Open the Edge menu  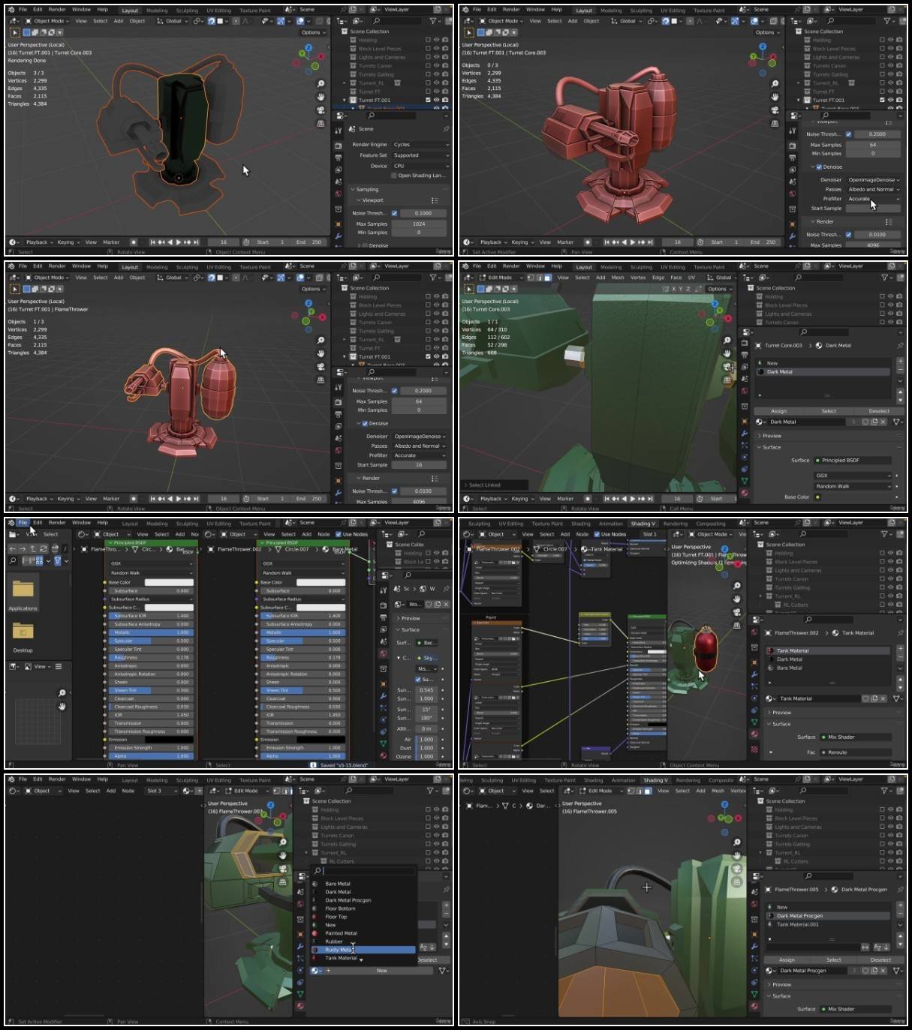(658, 278)
